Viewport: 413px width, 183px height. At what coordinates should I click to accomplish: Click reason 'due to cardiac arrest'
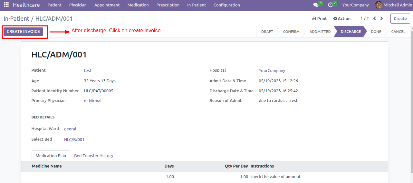pyautogui.click(x=278, y=101)
